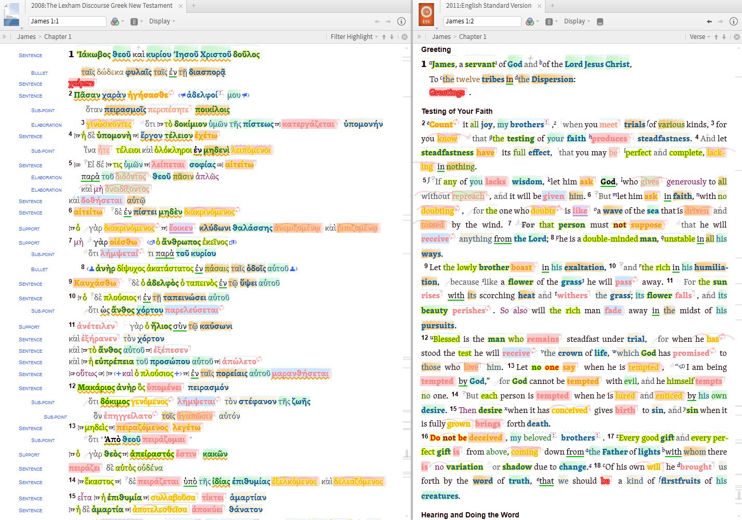This screenshot has width=742, height=520.
Task: Go forward in Lexham panel history
Action: 388,21
